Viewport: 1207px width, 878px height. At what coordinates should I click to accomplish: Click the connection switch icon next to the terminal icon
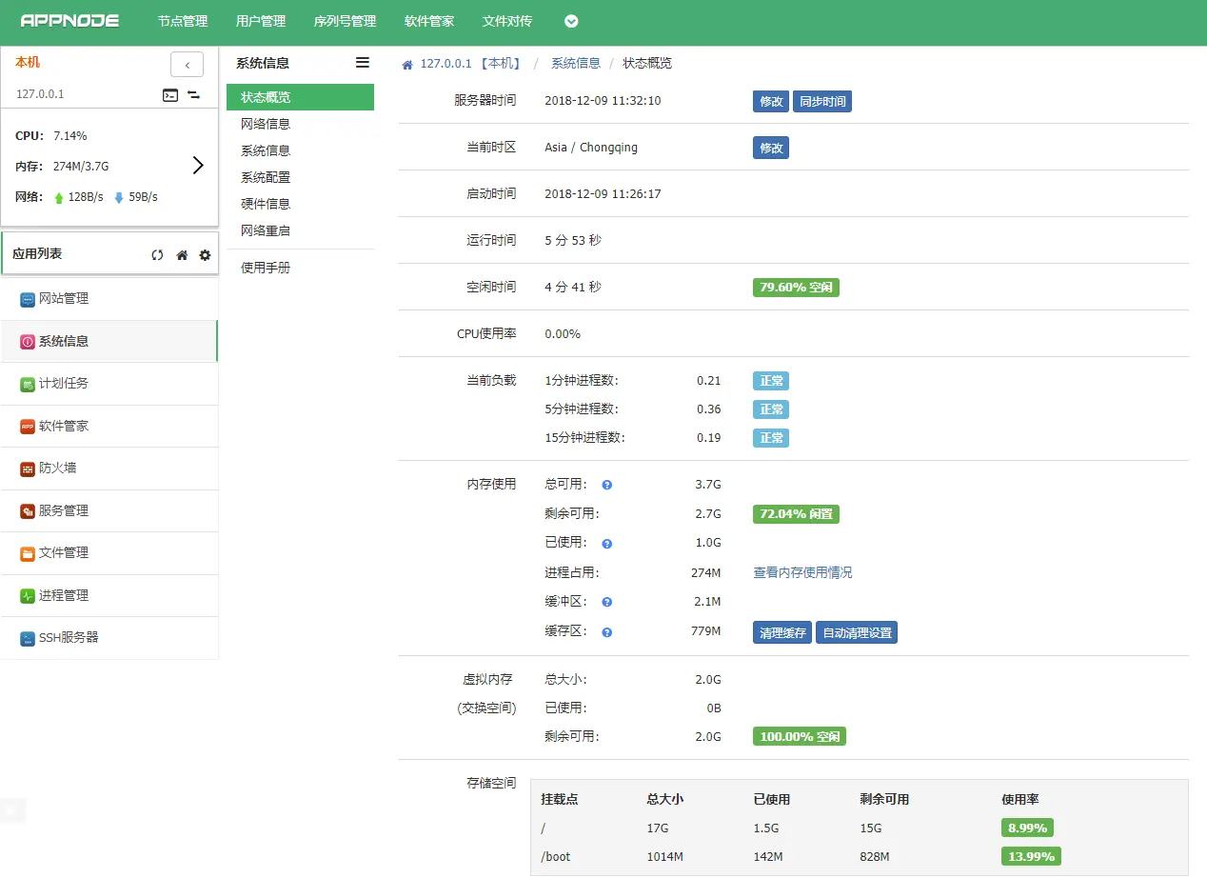(x=194, y=96)
